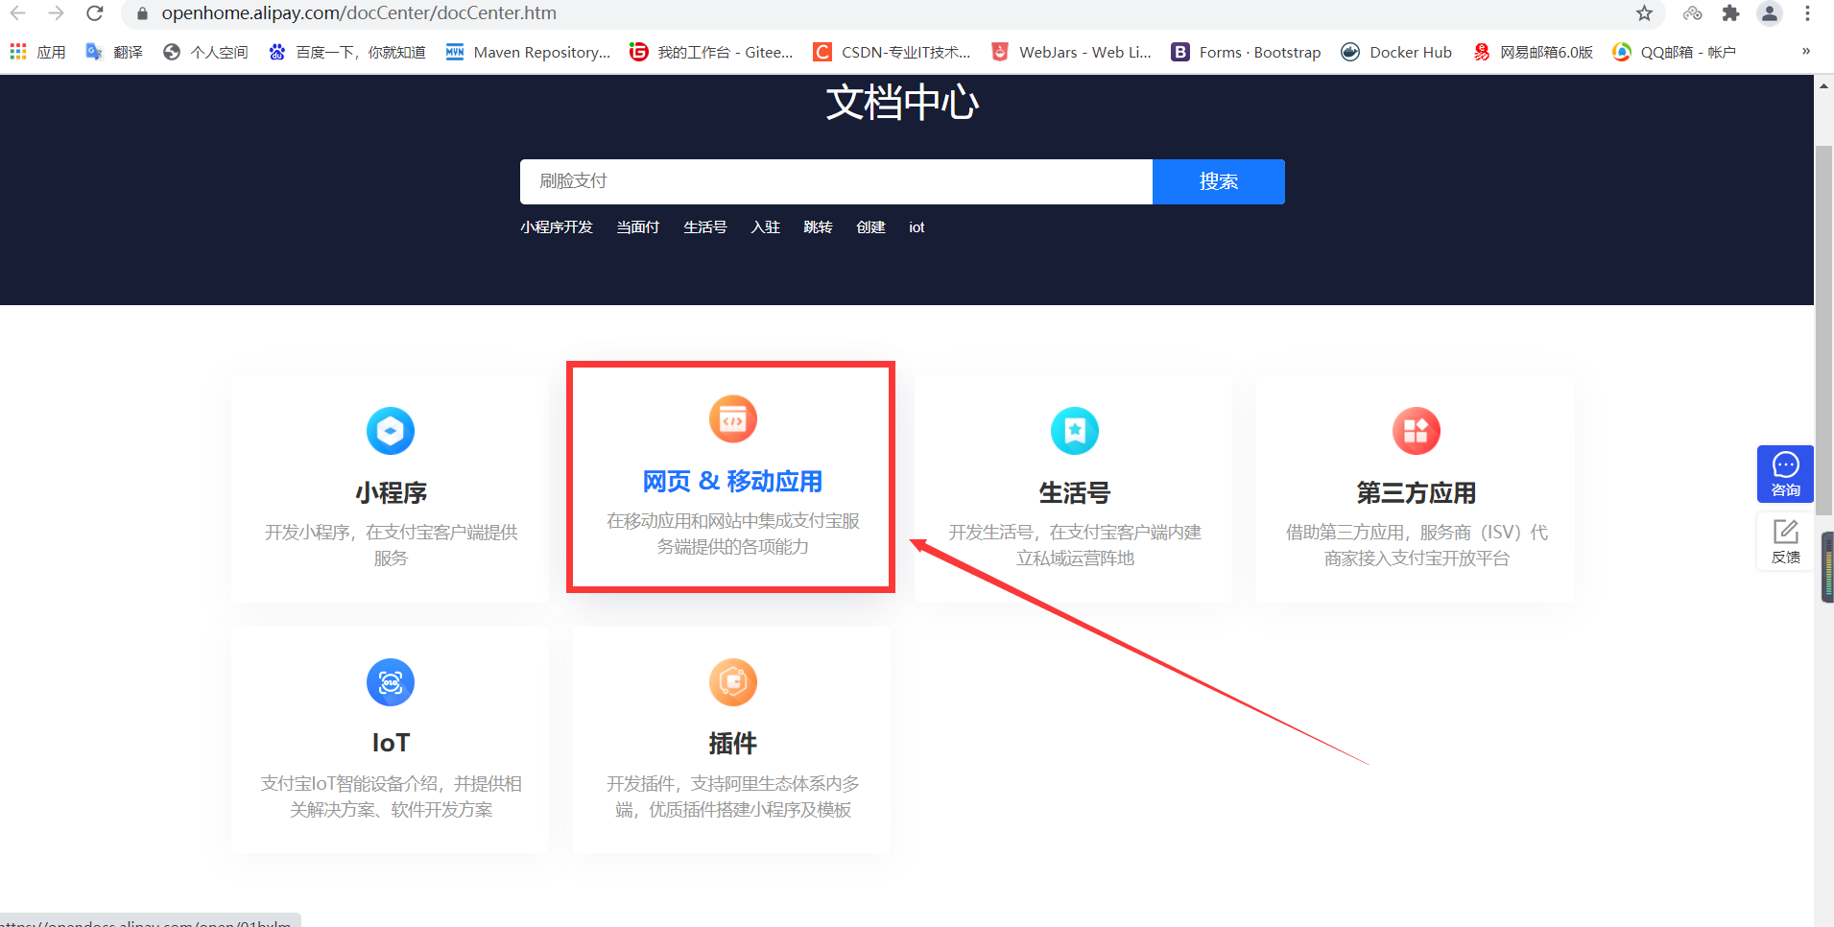Open the Maven Repository bookmark

pyautogui.click(x=528, y=52)
